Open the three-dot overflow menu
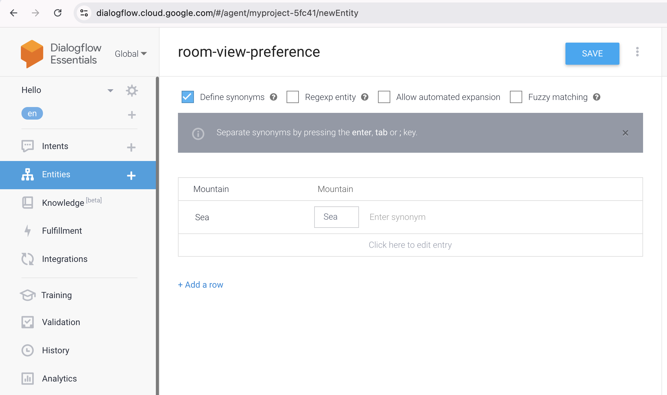This screenshot has width=667, height=395. pos(637,52)
